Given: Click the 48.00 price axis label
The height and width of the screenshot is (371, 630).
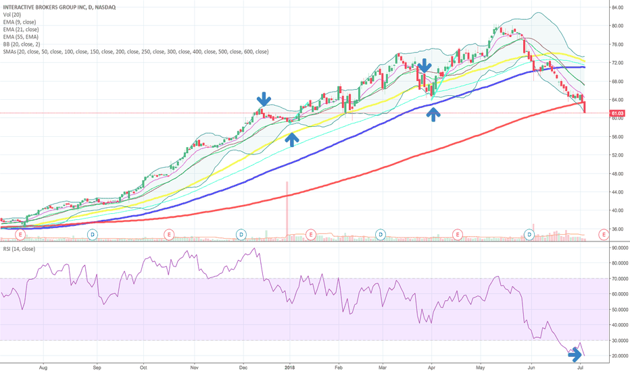Looking at the screenshot, I should (x=616, y=174).
